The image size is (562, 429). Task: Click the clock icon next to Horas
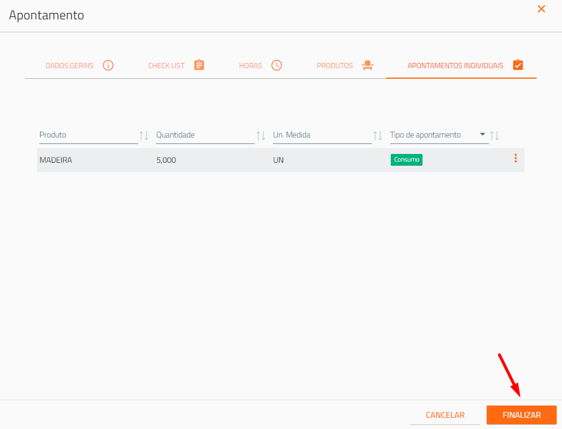tap(277, 65)
